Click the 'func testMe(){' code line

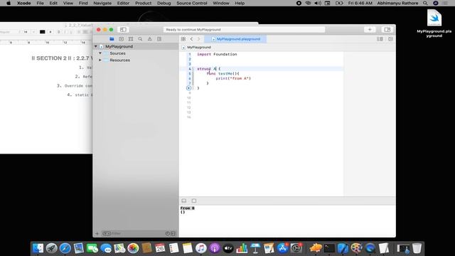point(223,73)
